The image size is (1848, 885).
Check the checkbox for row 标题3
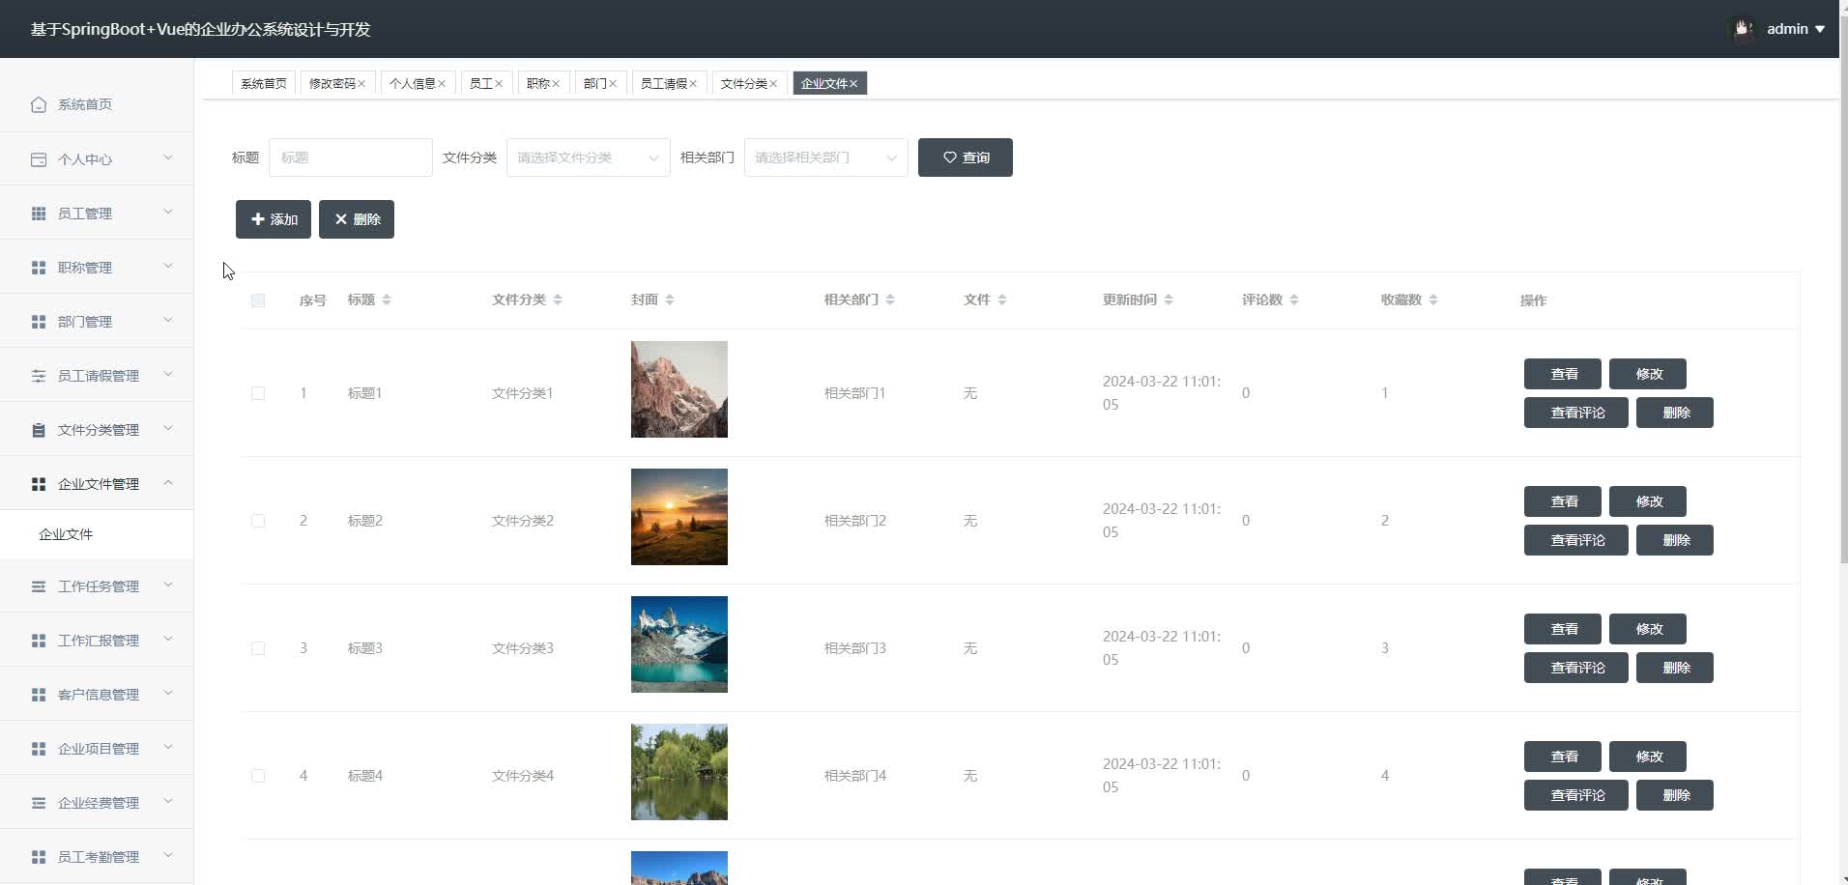(x=258, y=648)
